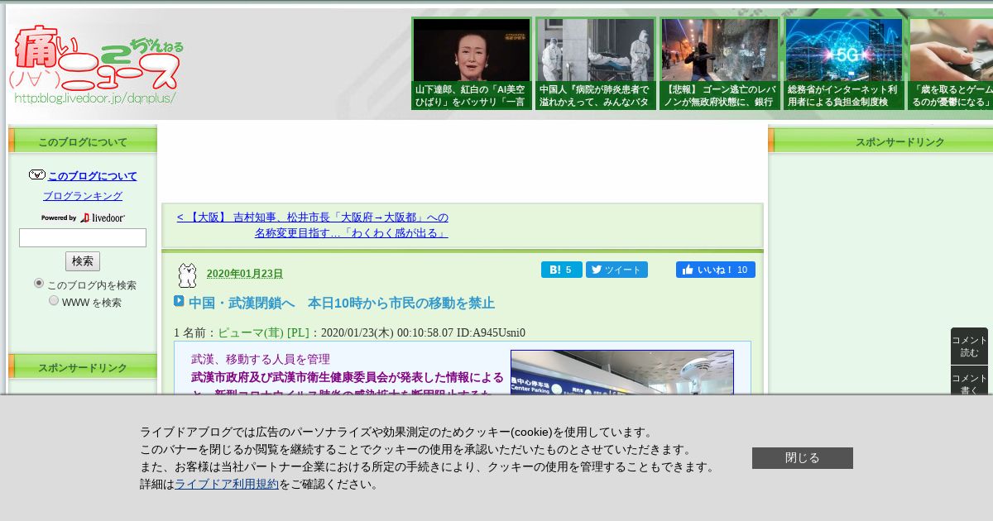Open the ゴーン逃亡のレバノン news thumbnail

720,64
